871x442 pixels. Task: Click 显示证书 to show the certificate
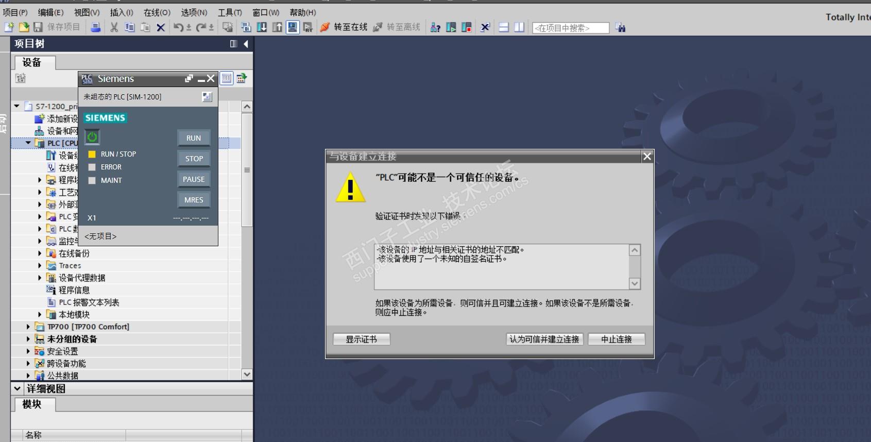tap(361, 339)
